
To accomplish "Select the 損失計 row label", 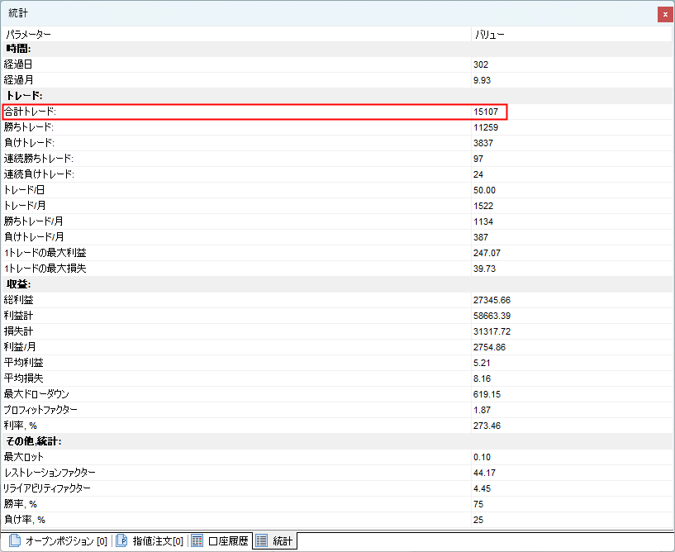I will coord(18,331).
